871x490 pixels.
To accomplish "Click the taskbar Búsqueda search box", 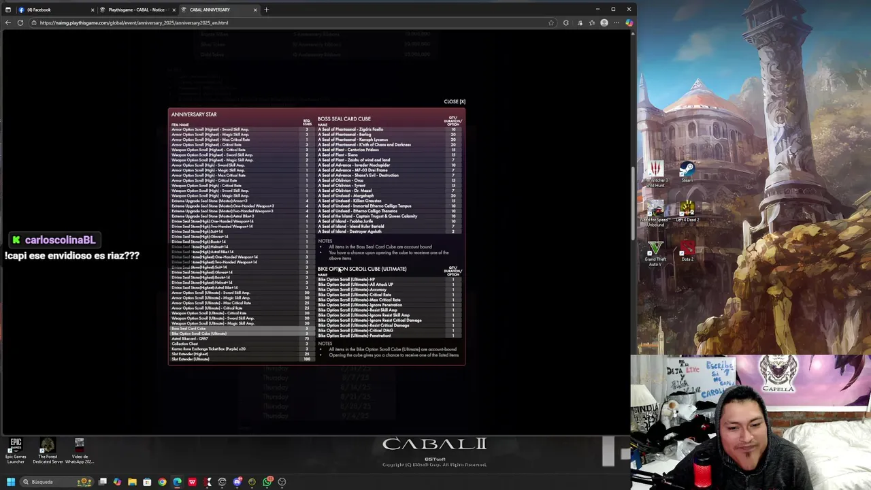I will 56,482.
